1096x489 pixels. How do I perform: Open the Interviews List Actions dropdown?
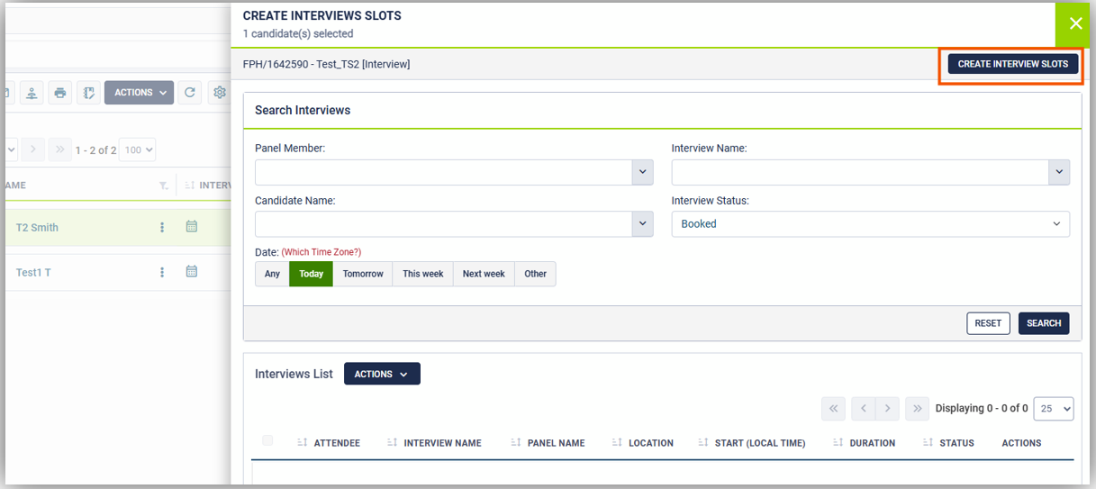coord(382,374)
